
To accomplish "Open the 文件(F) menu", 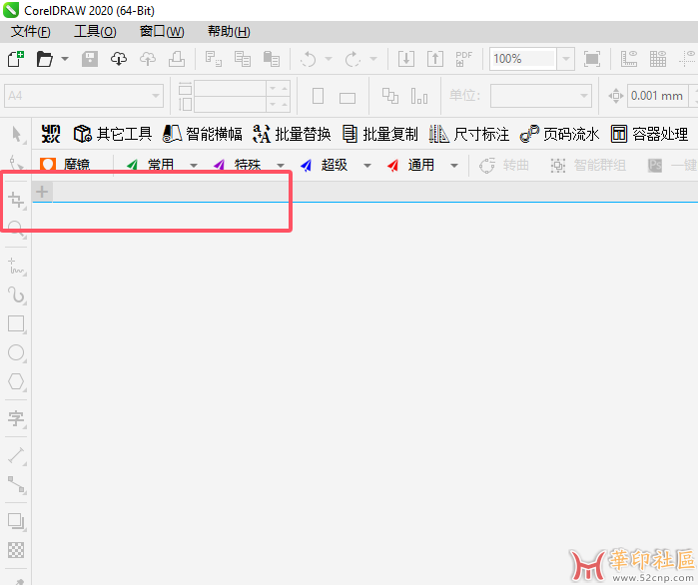I will [31, 32].
